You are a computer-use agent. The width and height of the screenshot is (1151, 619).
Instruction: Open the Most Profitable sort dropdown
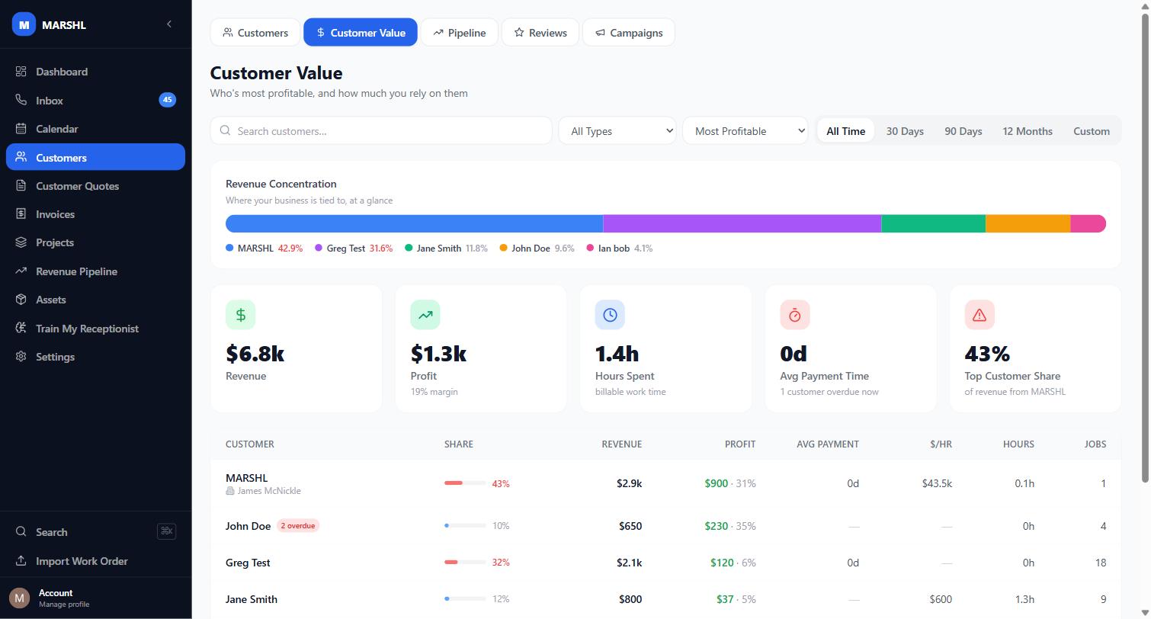(x=745, y=130)
